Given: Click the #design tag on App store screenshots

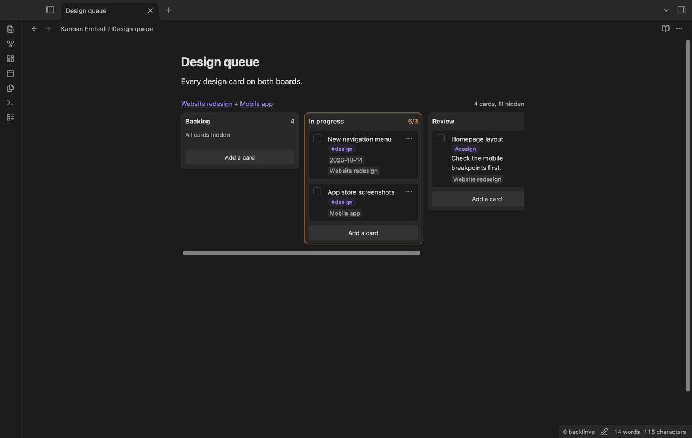Looking at the screenshot, I should (341, 202).
